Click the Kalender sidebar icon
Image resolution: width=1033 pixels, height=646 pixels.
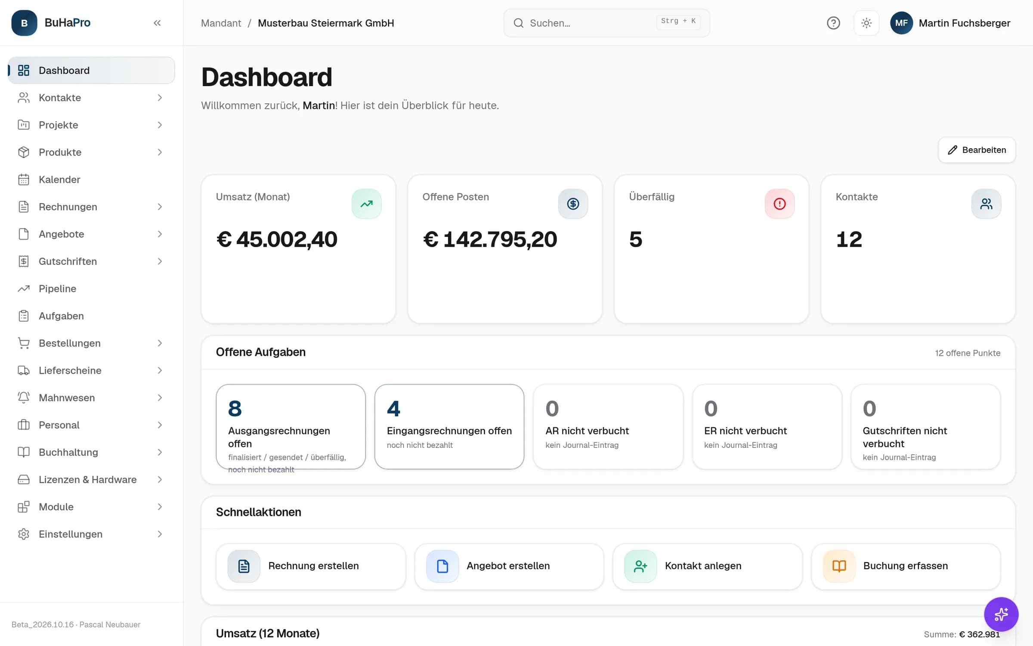click(x=24, y=180)
